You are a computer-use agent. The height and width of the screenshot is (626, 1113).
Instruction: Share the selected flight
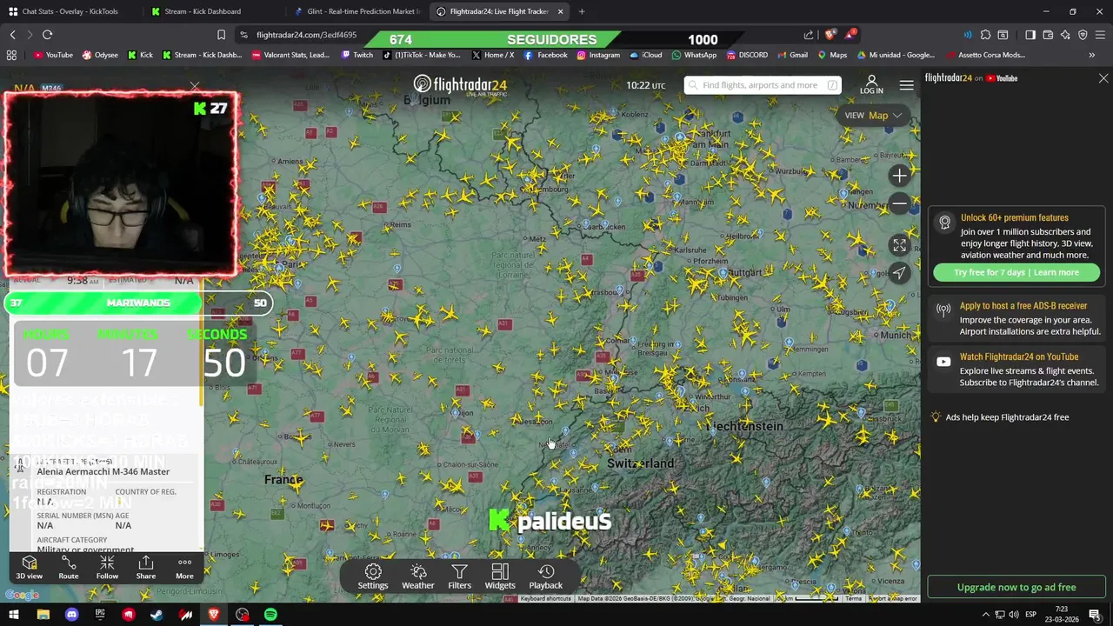click(x=146, y=568)
